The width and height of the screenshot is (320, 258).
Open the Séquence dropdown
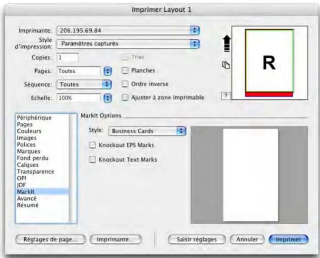pyautogui.click(x=84, y=84)
